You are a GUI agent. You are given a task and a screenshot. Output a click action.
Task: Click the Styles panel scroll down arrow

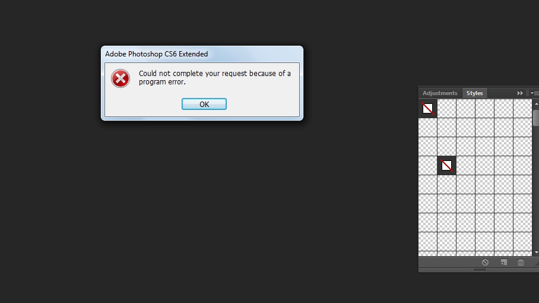click(536, 252)
